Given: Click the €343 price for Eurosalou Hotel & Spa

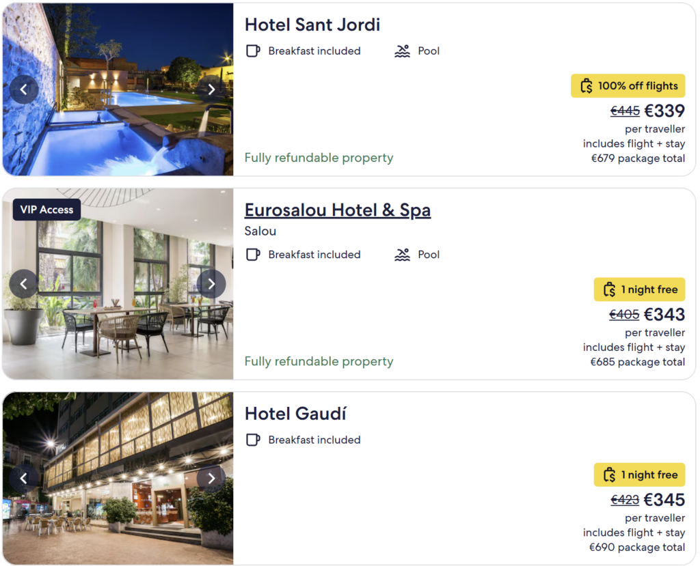Looking at the screenshot, I should (664, 314).
